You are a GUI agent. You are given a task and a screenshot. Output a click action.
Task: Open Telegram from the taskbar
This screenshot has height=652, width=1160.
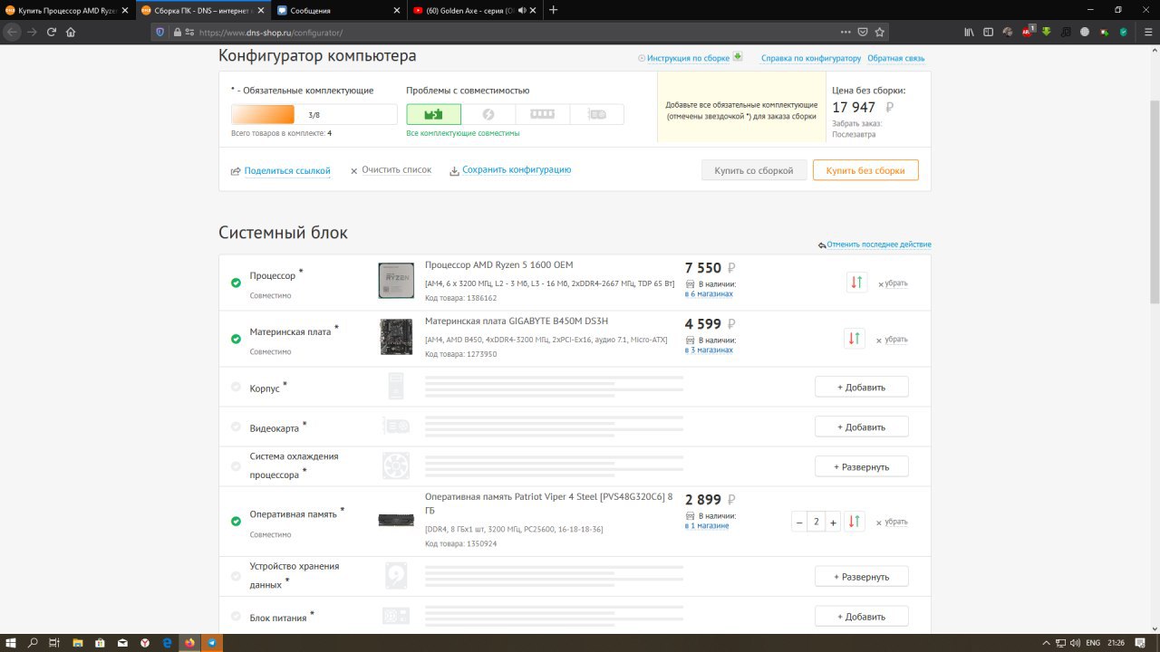pos(212,642)
